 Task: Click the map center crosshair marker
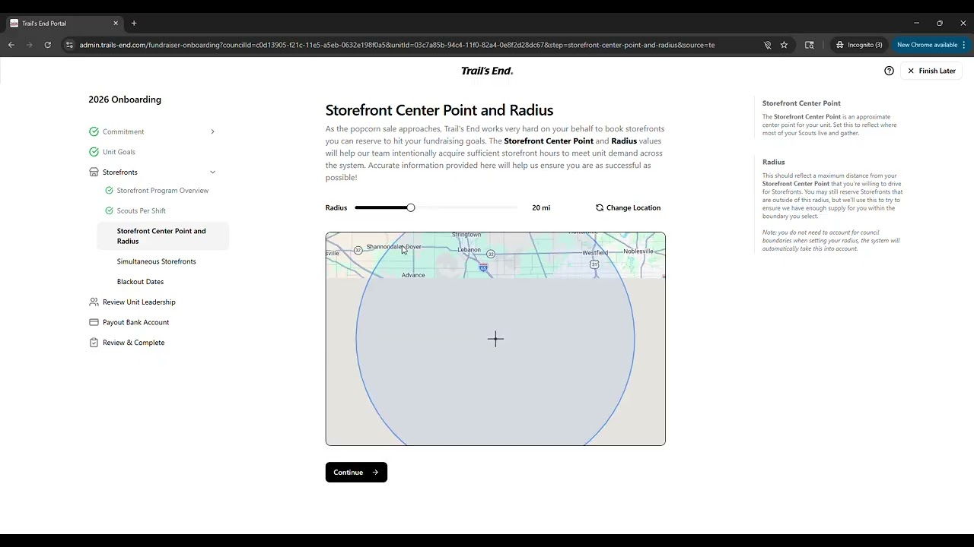coord(495,339)
